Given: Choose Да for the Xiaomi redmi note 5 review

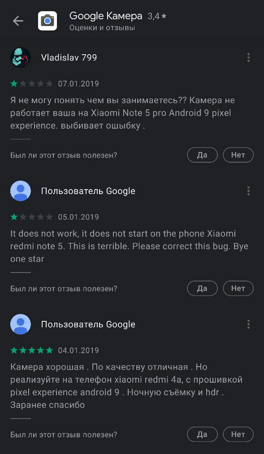Looking at the screenshot, I should 202,288.
